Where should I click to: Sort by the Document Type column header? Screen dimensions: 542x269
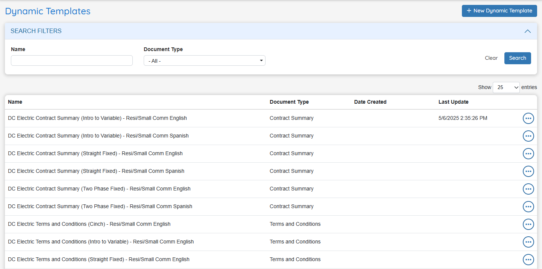coord(289,102)
